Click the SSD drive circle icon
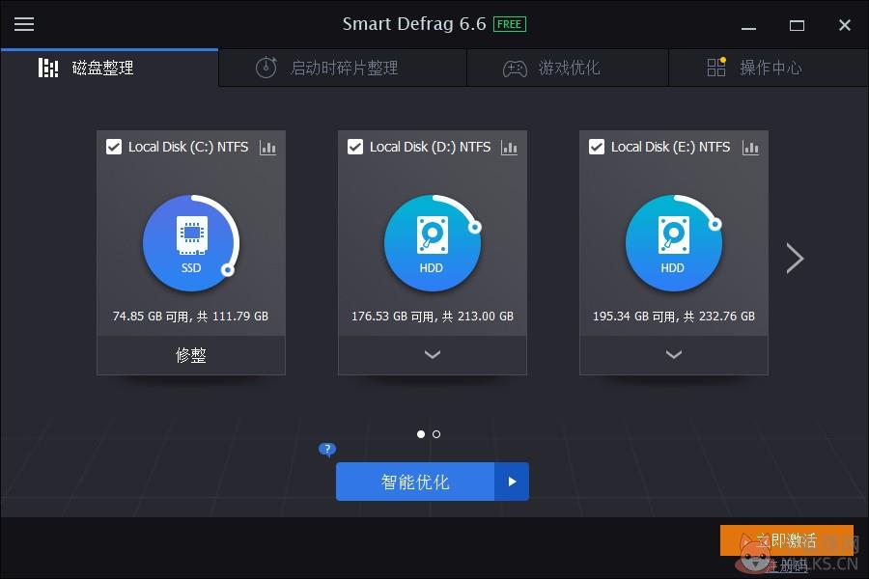 (191, 242)
